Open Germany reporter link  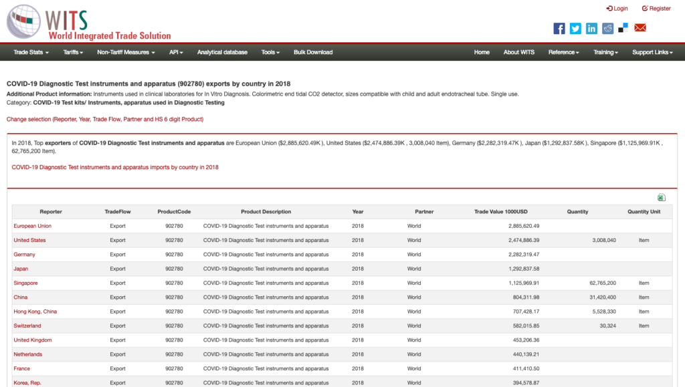pos(24,255)
